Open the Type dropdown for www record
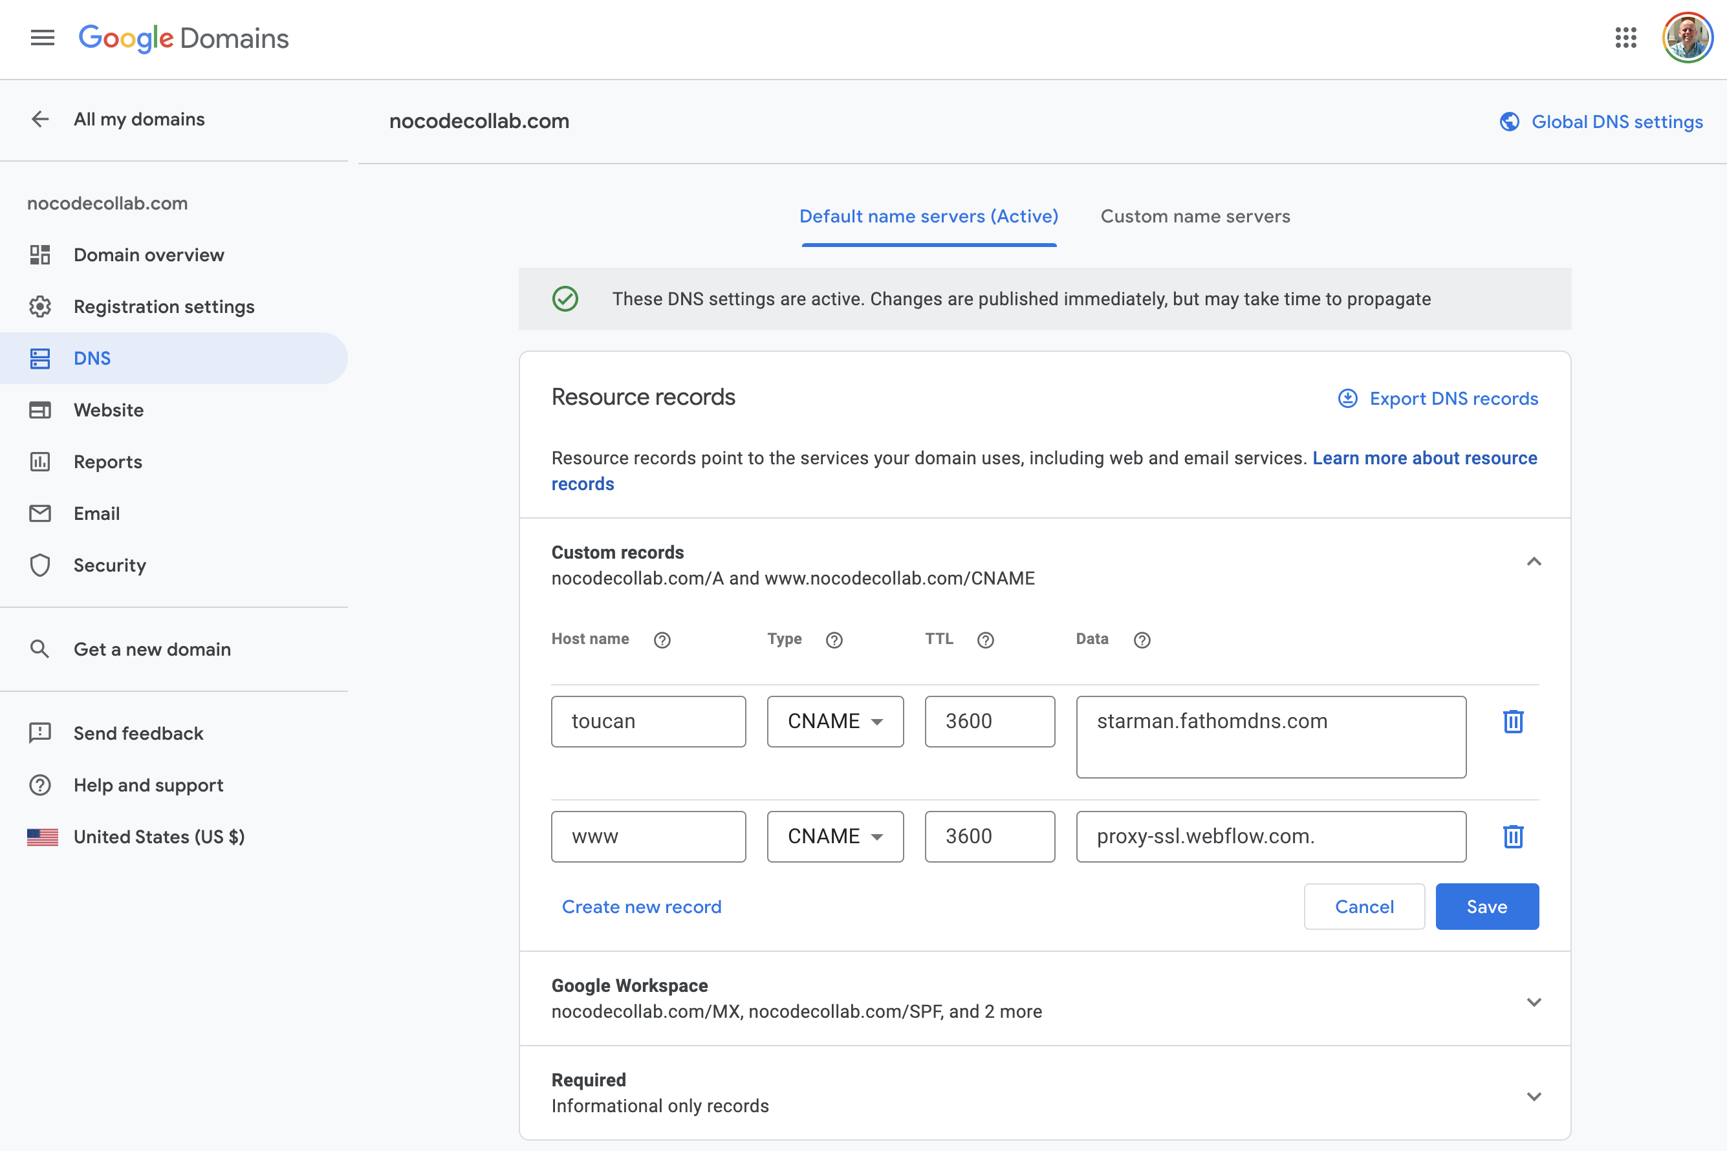Screen dimensions: 1727x1151 pos(835,836)
